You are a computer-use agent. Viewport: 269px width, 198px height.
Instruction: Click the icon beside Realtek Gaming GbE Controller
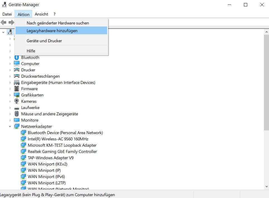(x=23, y=151)
